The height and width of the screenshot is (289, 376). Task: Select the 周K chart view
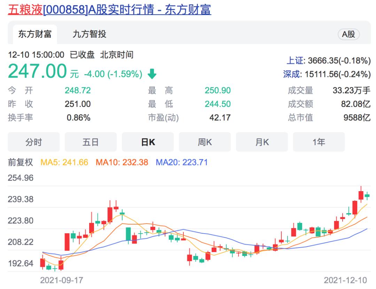(x=205, y=142)
